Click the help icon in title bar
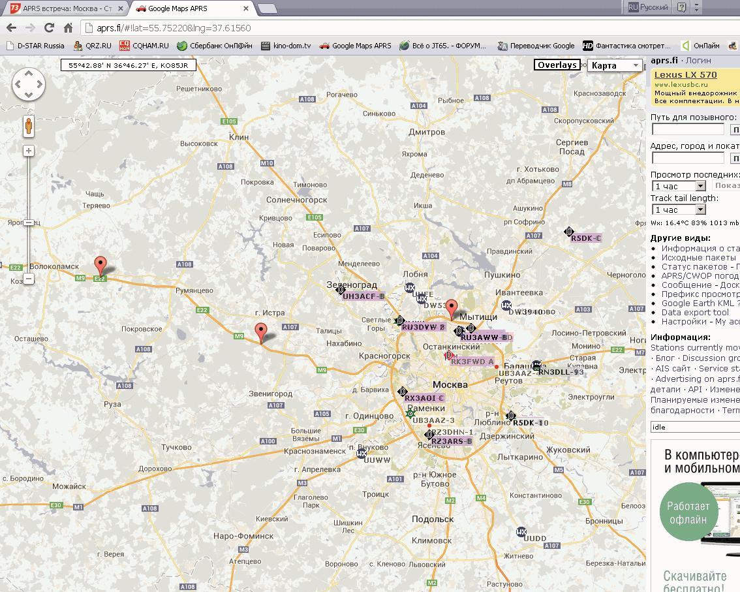 point(681,7)
